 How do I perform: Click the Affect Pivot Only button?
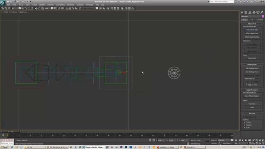252,30
